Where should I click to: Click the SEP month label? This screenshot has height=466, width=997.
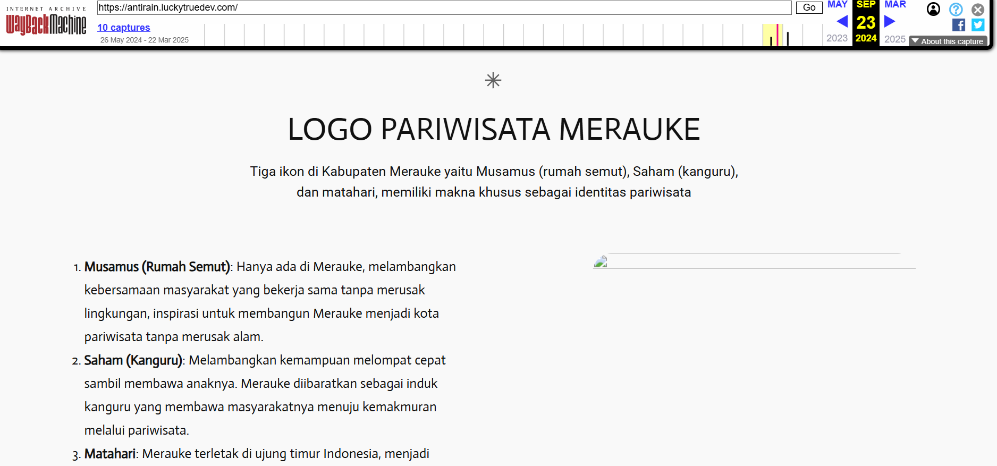tap(866, 4)
